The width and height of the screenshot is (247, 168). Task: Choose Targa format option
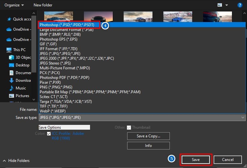[x=142, y=102]
